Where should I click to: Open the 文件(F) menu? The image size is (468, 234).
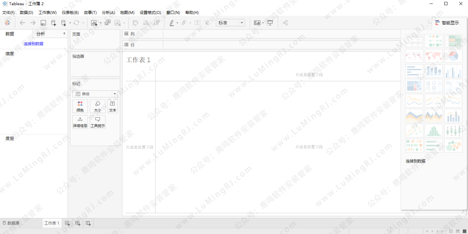pyautogui.click(x=8, y=13)
